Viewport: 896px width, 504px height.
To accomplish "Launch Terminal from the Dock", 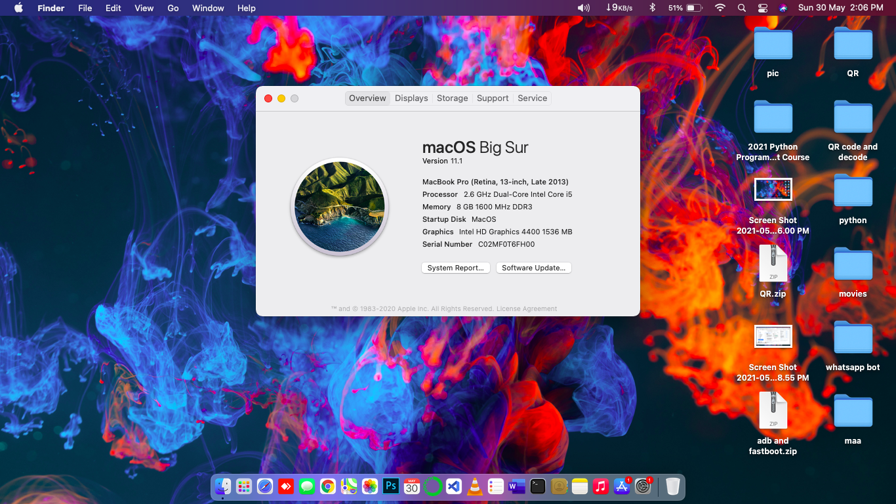I will point(538,486).
